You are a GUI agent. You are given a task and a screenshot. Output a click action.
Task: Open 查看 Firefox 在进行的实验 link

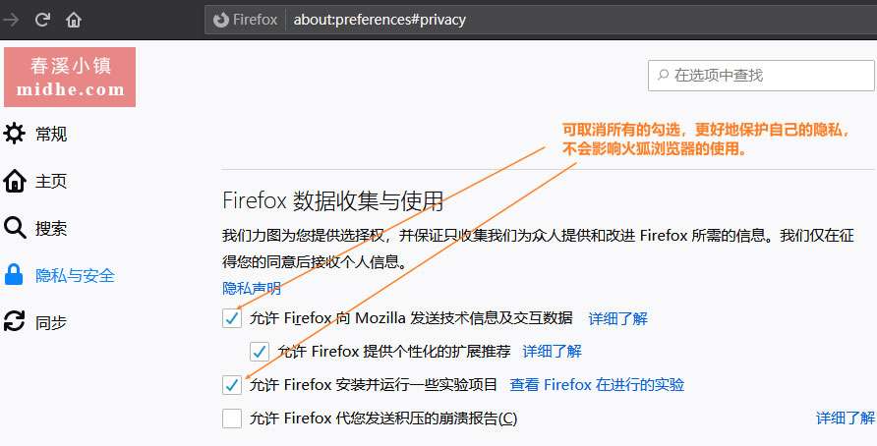(x=597, y=385)
